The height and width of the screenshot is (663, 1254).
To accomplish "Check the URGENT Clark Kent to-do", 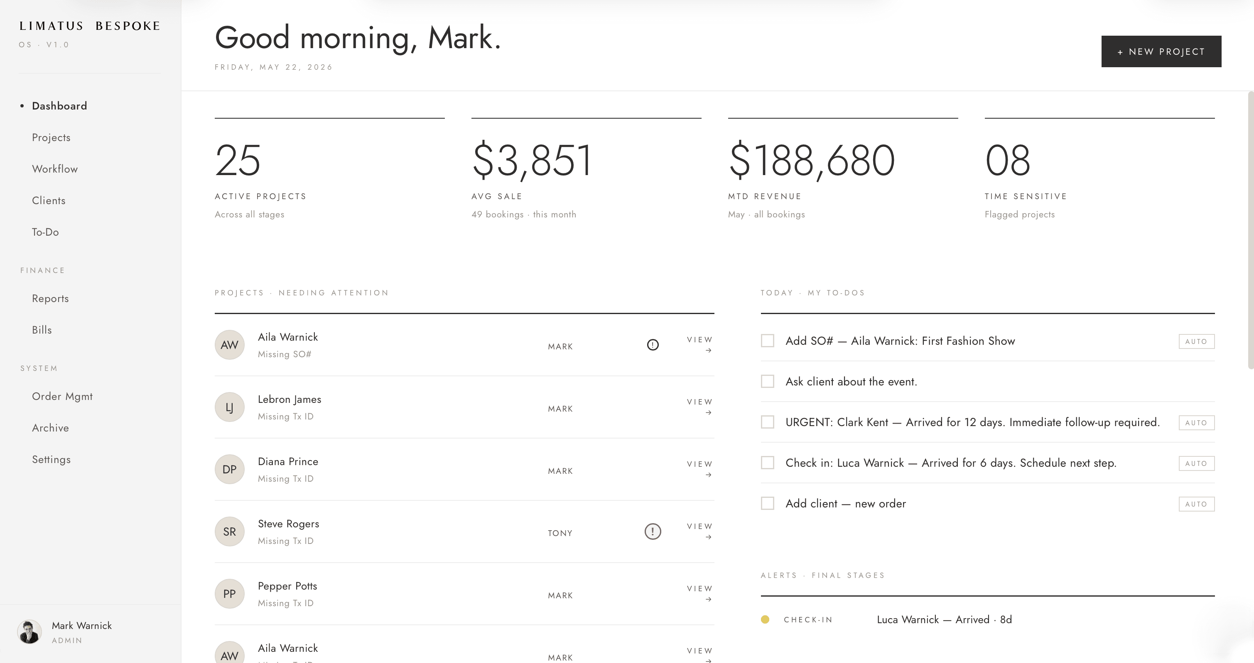I will coord(767,422).
